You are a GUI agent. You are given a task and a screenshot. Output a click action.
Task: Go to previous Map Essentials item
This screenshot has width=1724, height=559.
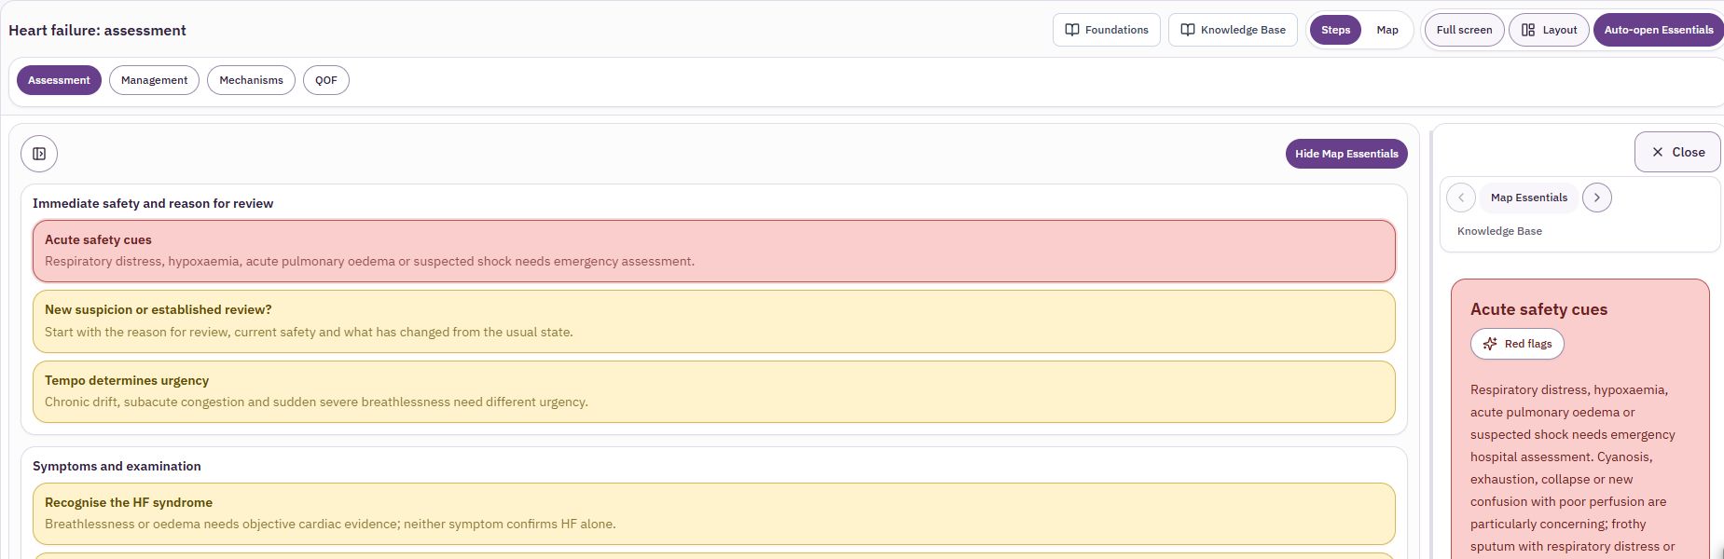tap(1461, 198)
